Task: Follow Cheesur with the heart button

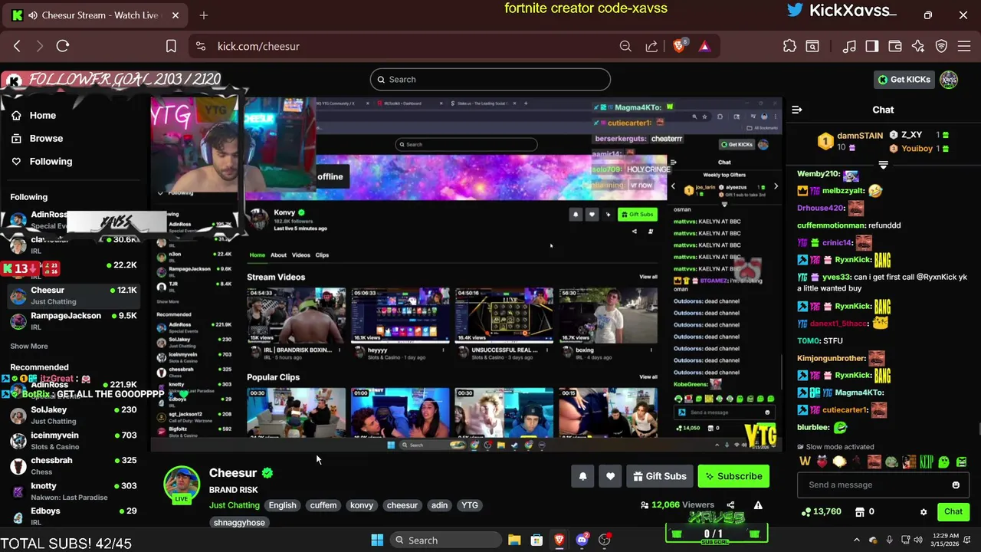Action: coord(610,476)
